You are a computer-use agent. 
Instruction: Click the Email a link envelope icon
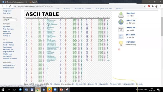121,36
